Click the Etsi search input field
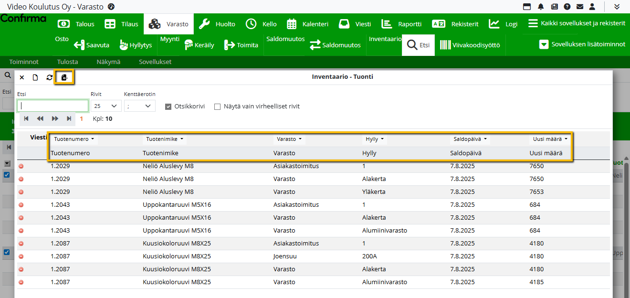 tap(52, 106)
